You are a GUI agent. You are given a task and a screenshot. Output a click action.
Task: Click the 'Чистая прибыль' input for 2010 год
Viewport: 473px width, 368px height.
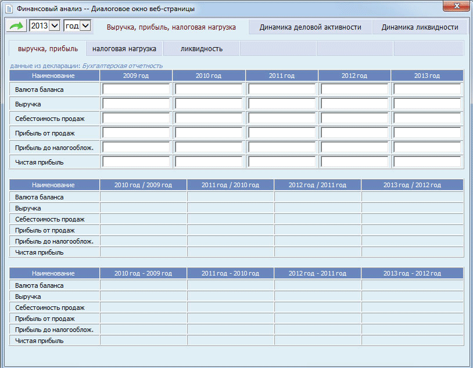tap(209, 162)
